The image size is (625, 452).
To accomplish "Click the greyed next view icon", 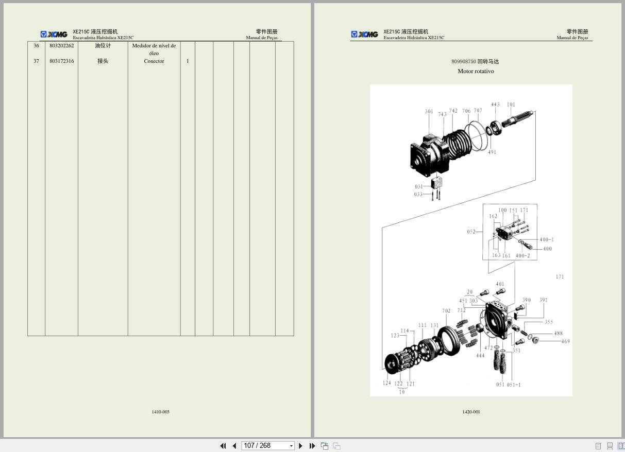I will pos(336,446).
